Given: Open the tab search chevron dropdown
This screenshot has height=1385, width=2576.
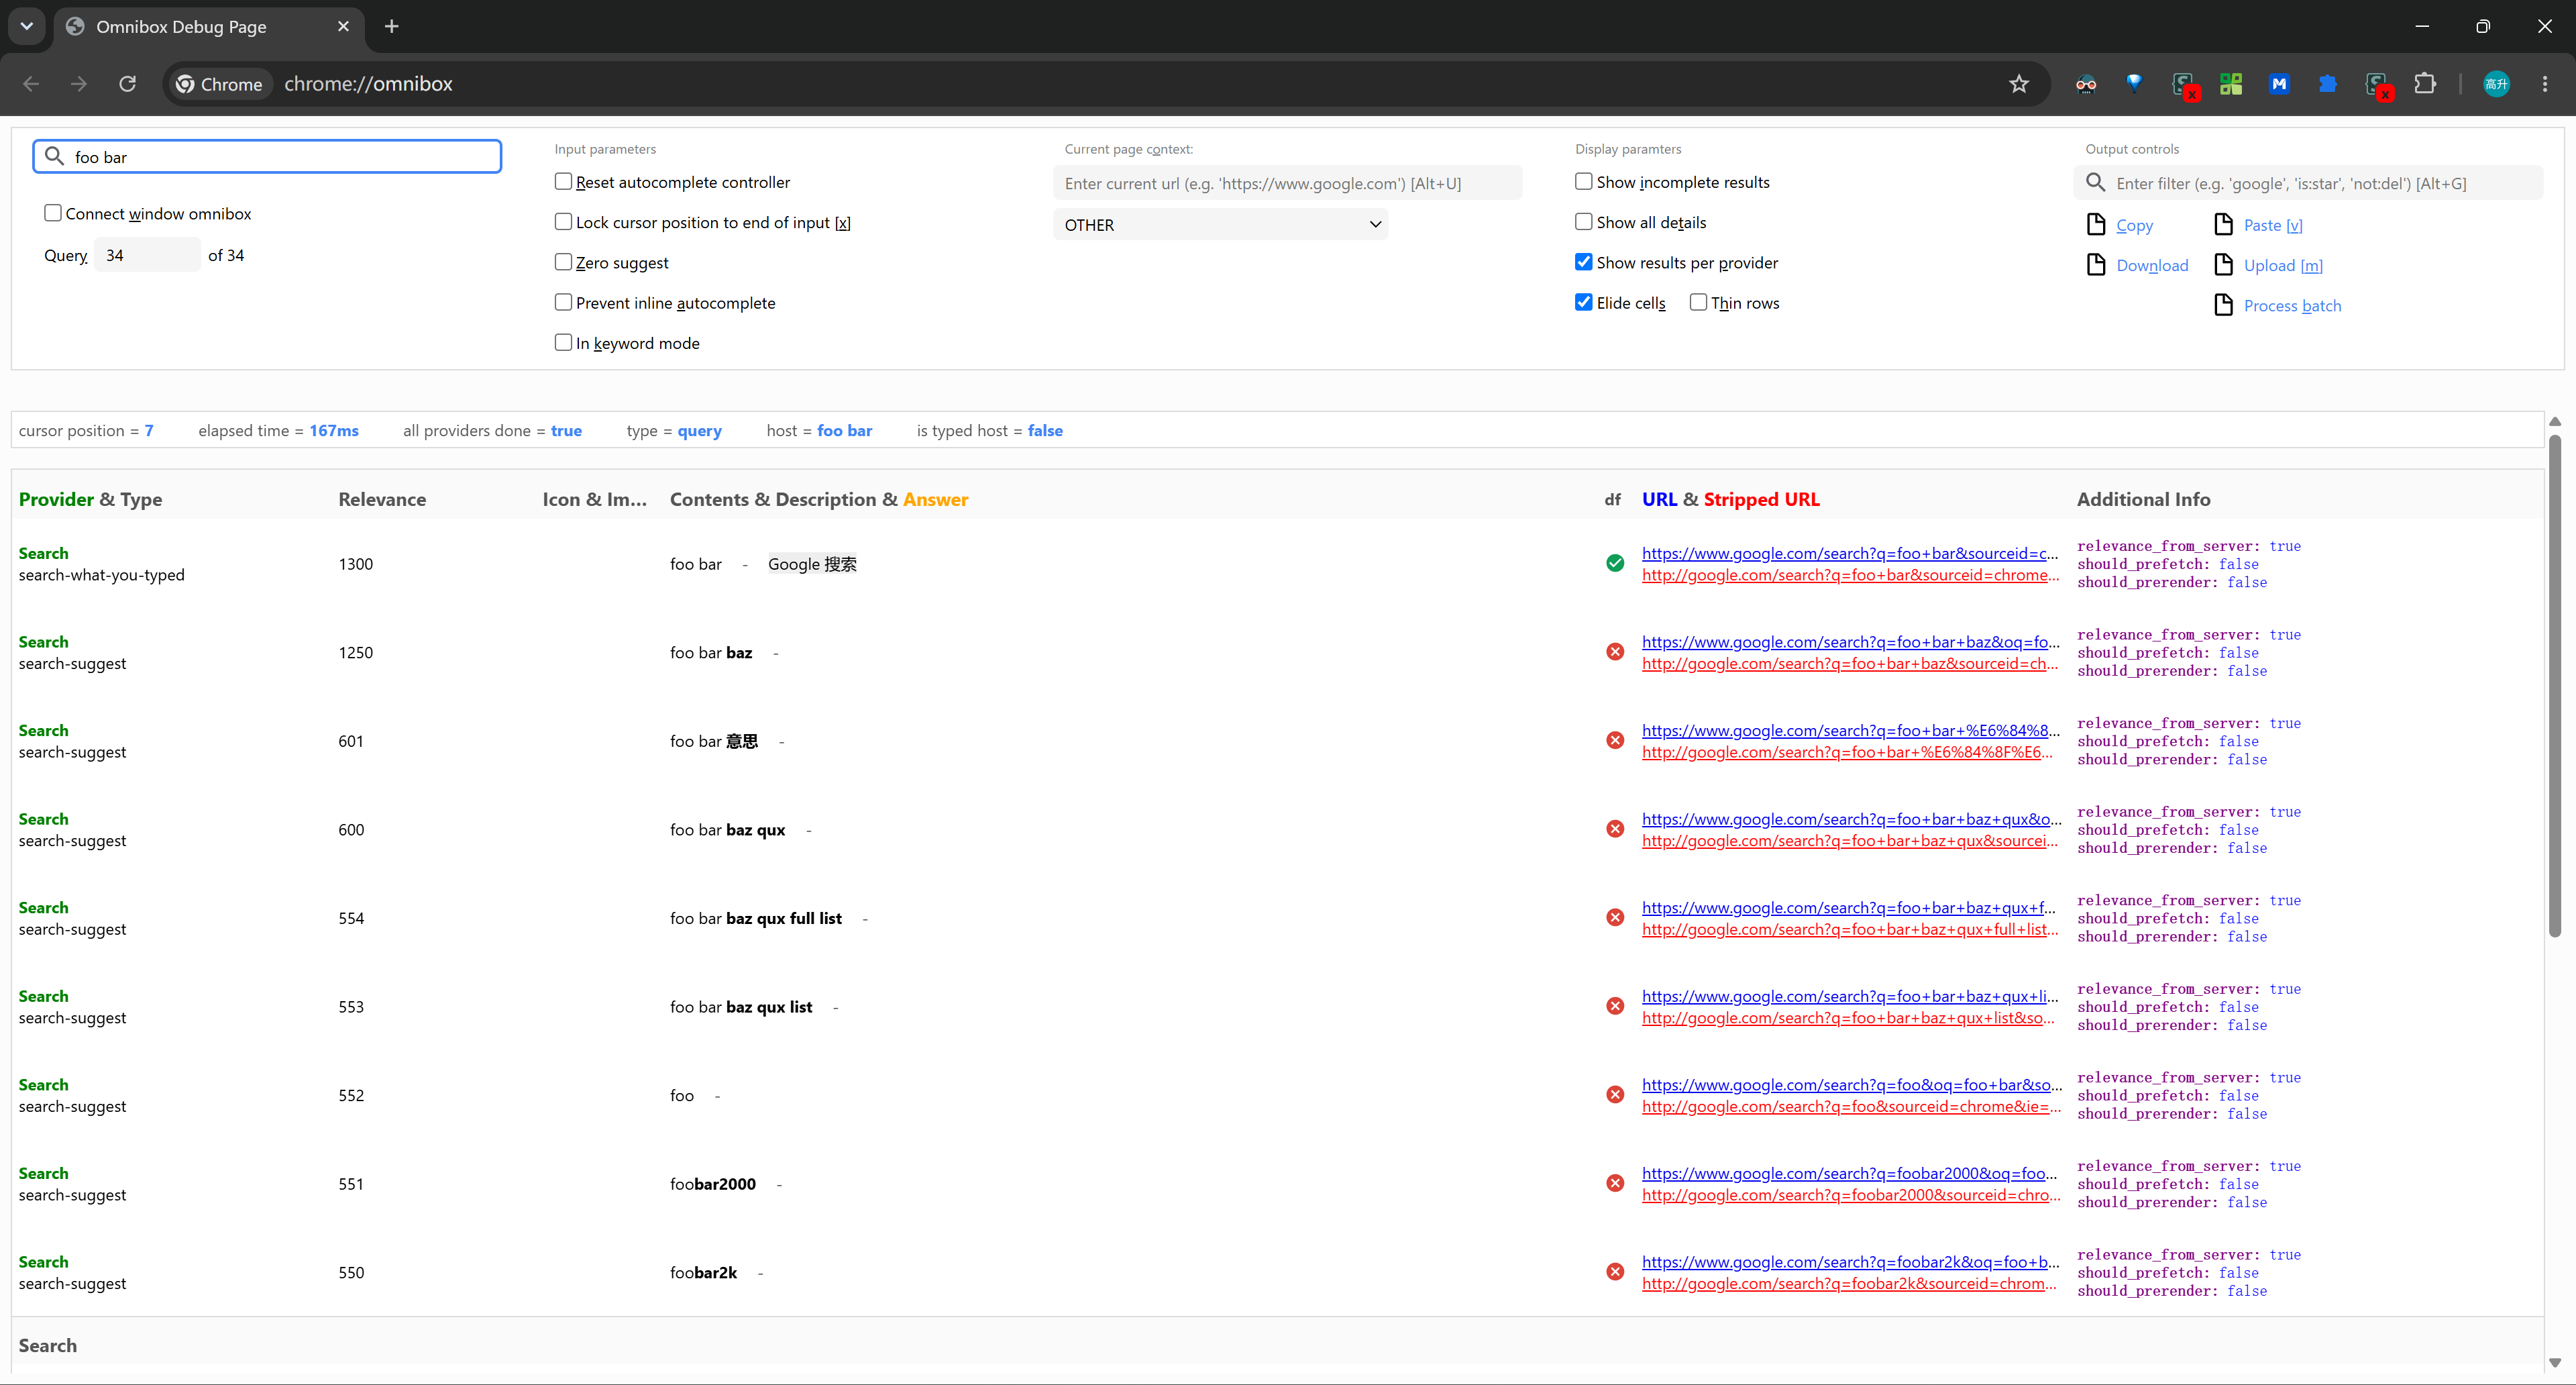Looking at the screenshot, I should click(x=27, y=27).
